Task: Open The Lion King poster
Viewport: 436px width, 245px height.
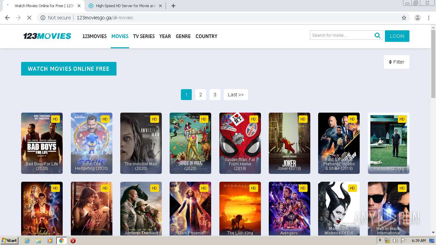Action: (240, 209)
